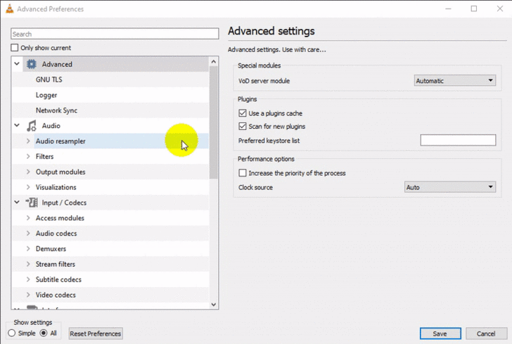
Task: Expand the Audio codecs node
Action: click(28, 233)
